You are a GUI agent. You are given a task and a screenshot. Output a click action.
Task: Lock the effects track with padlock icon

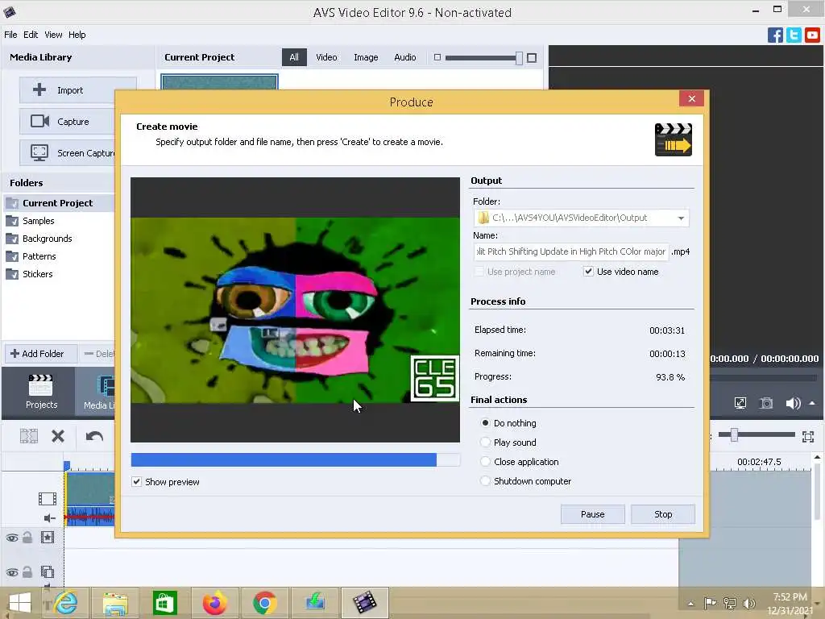pos(27,538)
